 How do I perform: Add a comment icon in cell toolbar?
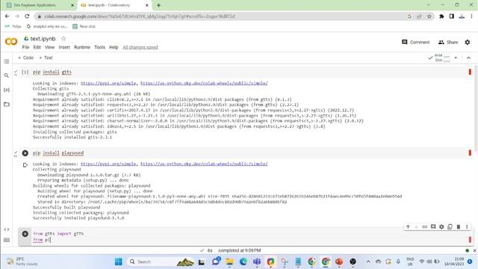433,227
